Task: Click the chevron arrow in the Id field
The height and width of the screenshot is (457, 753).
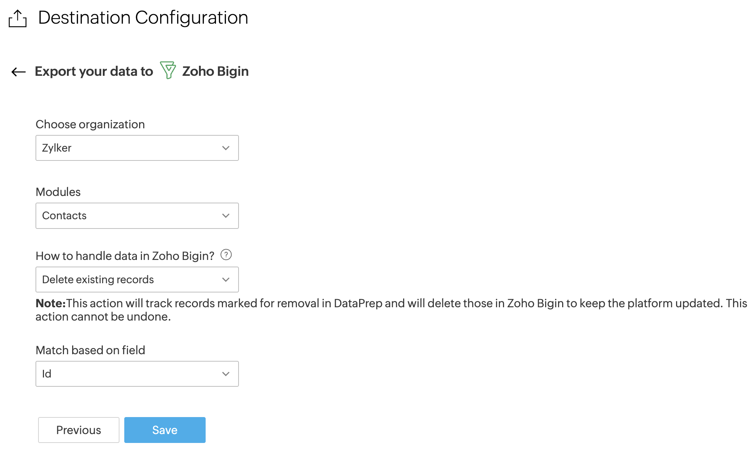Action: pos(226,374)
